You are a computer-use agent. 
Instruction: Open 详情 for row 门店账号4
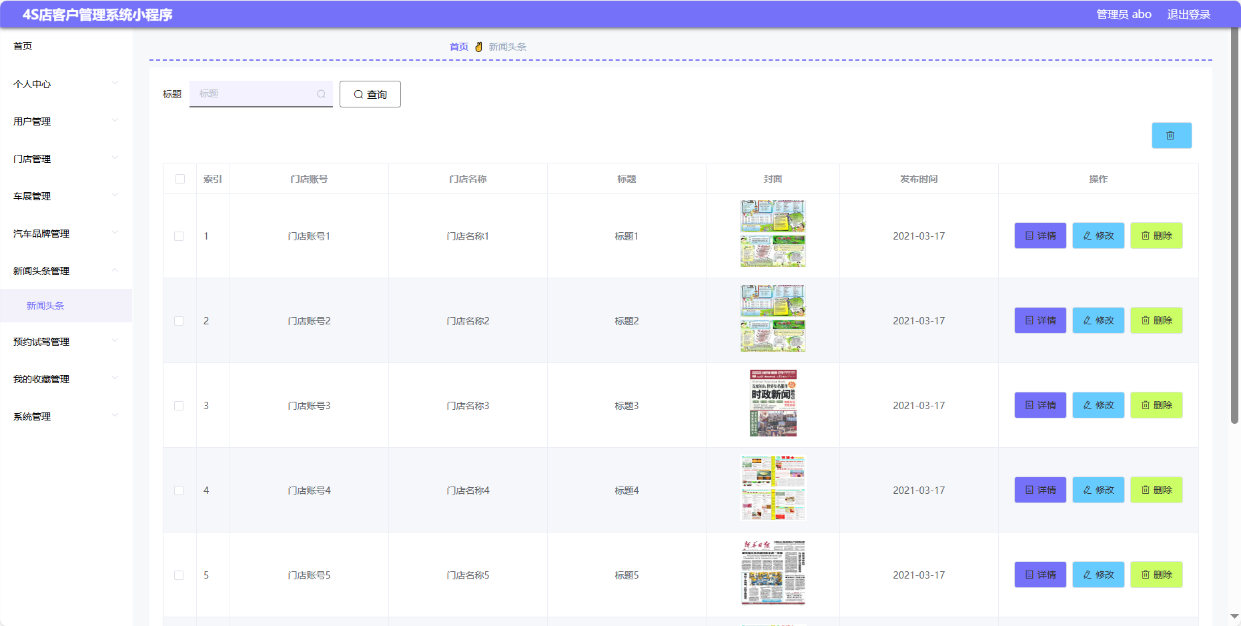[1040, 490]
